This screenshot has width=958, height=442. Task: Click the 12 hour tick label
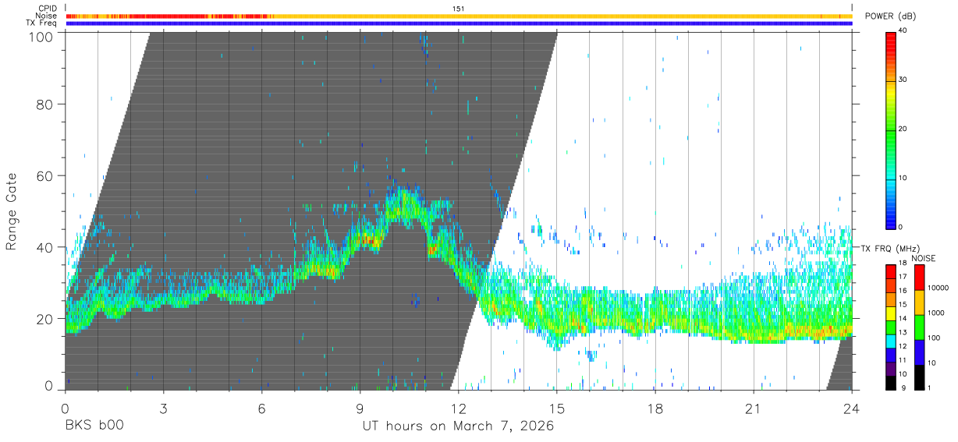point(458,408)
